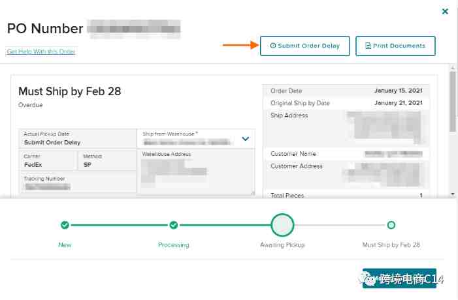Click the Processing step checkmark icon

173,225
